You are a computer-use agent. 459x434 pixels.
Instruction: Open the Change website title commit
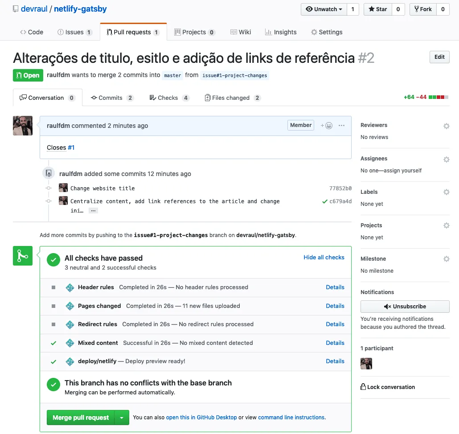pos(102,188)
